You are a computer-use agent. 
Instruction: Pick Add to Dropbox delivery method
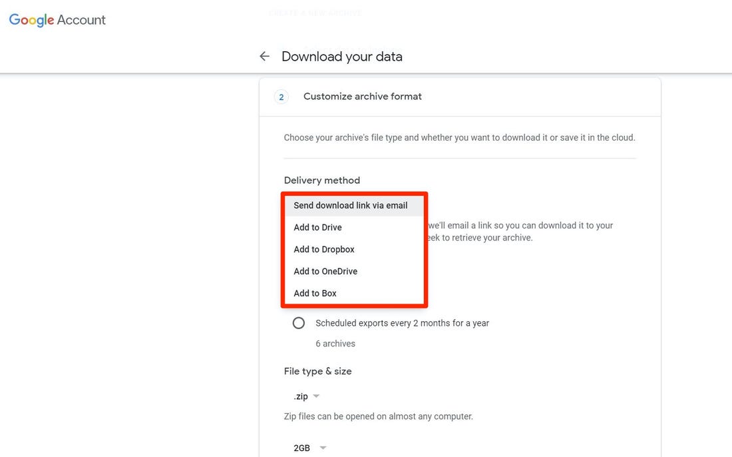coord(354,250)
